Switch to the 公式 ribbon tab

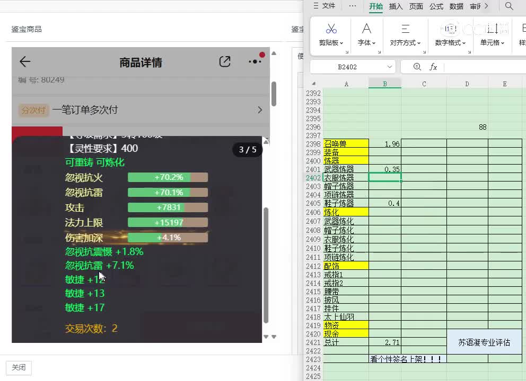pos(436,6)
